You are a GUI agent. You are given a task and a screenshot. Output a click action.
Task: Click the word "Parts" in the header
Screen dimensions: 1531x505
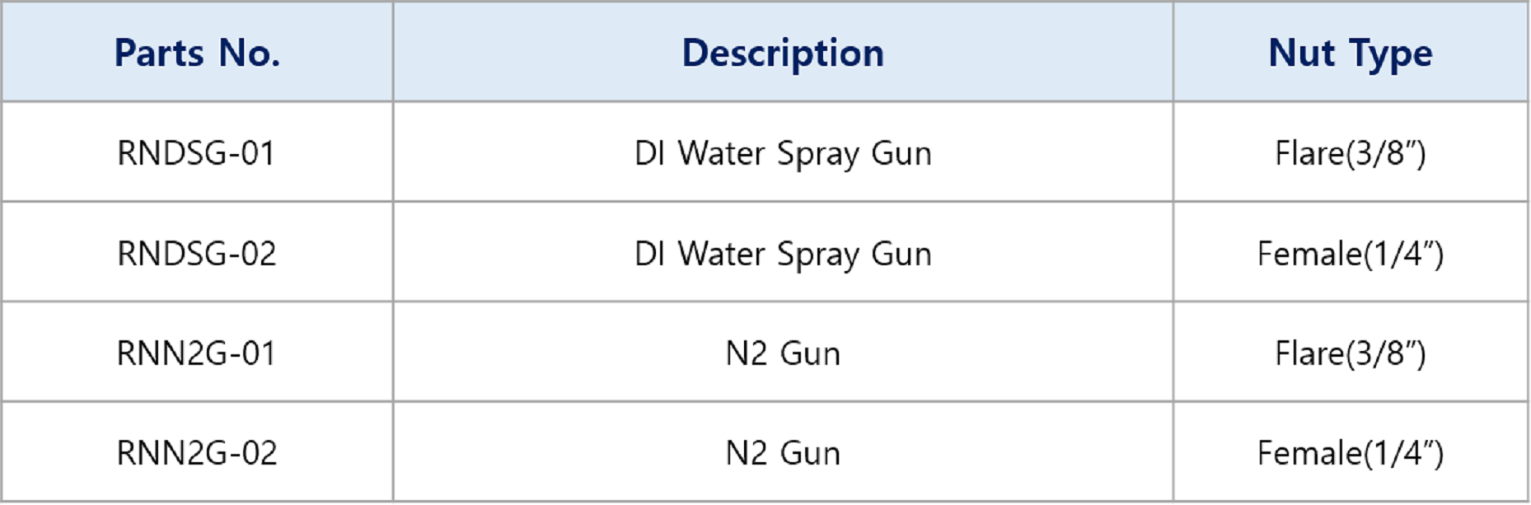pos(159,54)
